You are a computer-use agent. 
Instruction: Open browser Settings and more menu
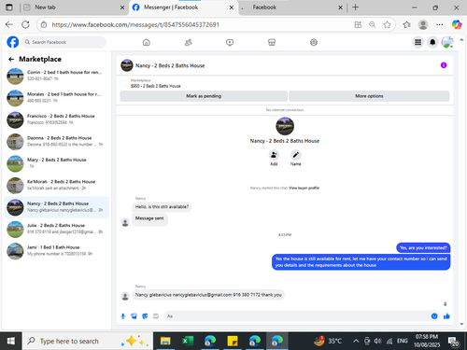pos(440,24)
